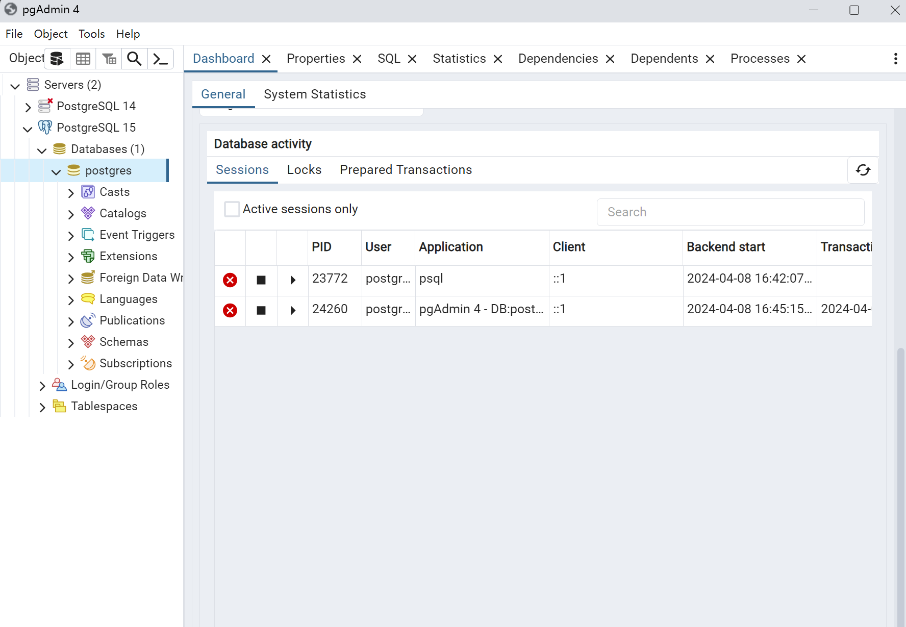Click the Search sessions input field
The height and width of the screenshot is (627, 906).
[731, 212]
